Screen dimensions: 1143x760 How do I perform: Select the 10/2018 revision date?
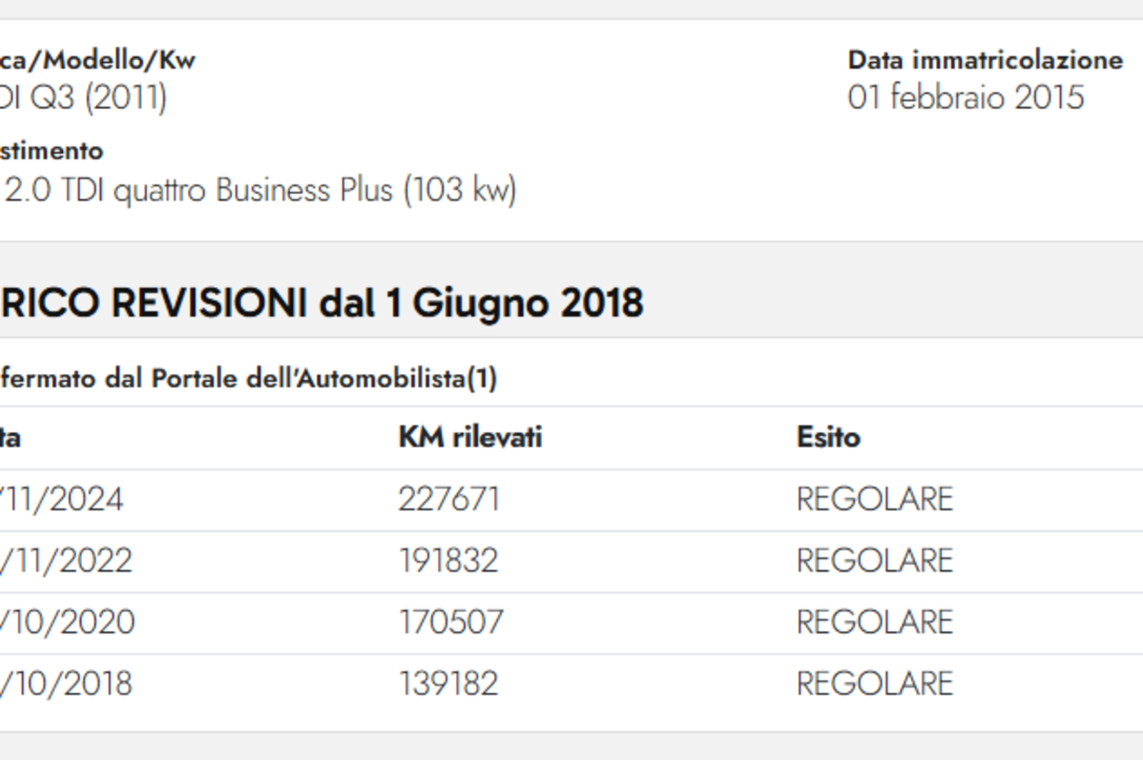tap(66, 684)
